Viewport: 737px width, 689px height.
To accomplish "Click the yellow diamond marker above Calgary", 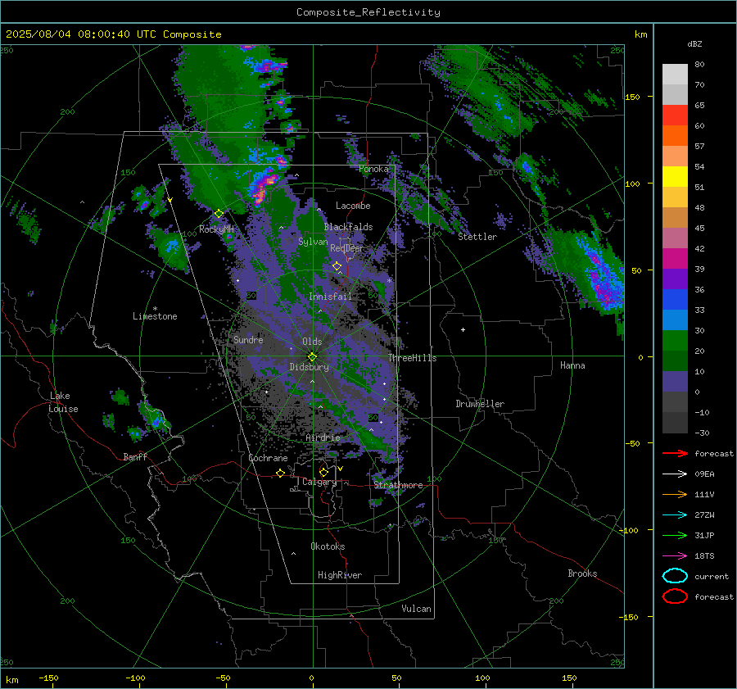I will (x=323, y=472).
